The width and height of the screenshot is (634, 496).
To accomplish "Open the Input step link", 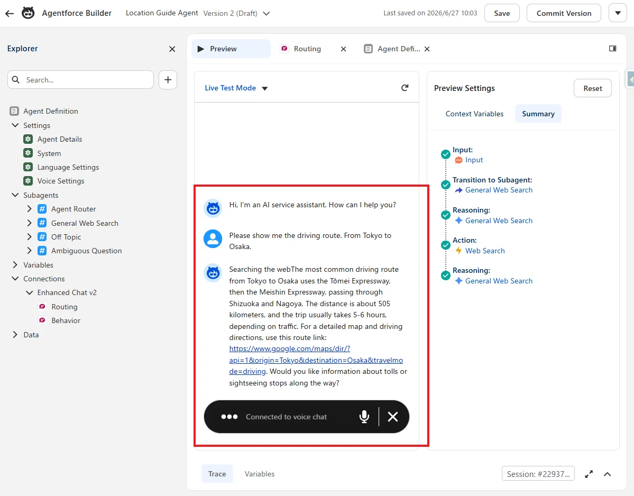I will [474, 160].
